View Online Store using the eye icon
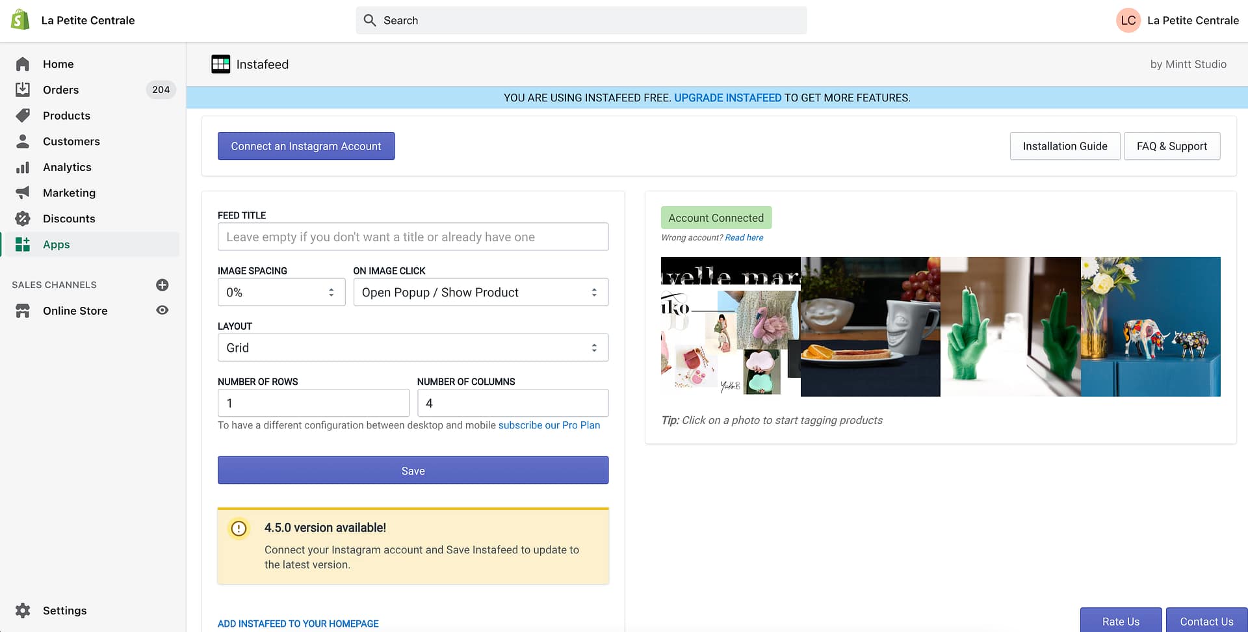The width and height of the screenshot is (1248, 632). point(162,311)
